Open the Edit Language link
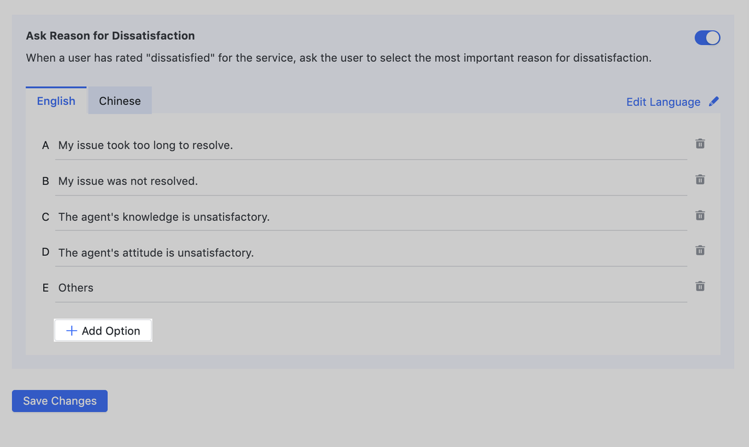The height and width of the screenshot is (447, 749). tap(663, 102)
